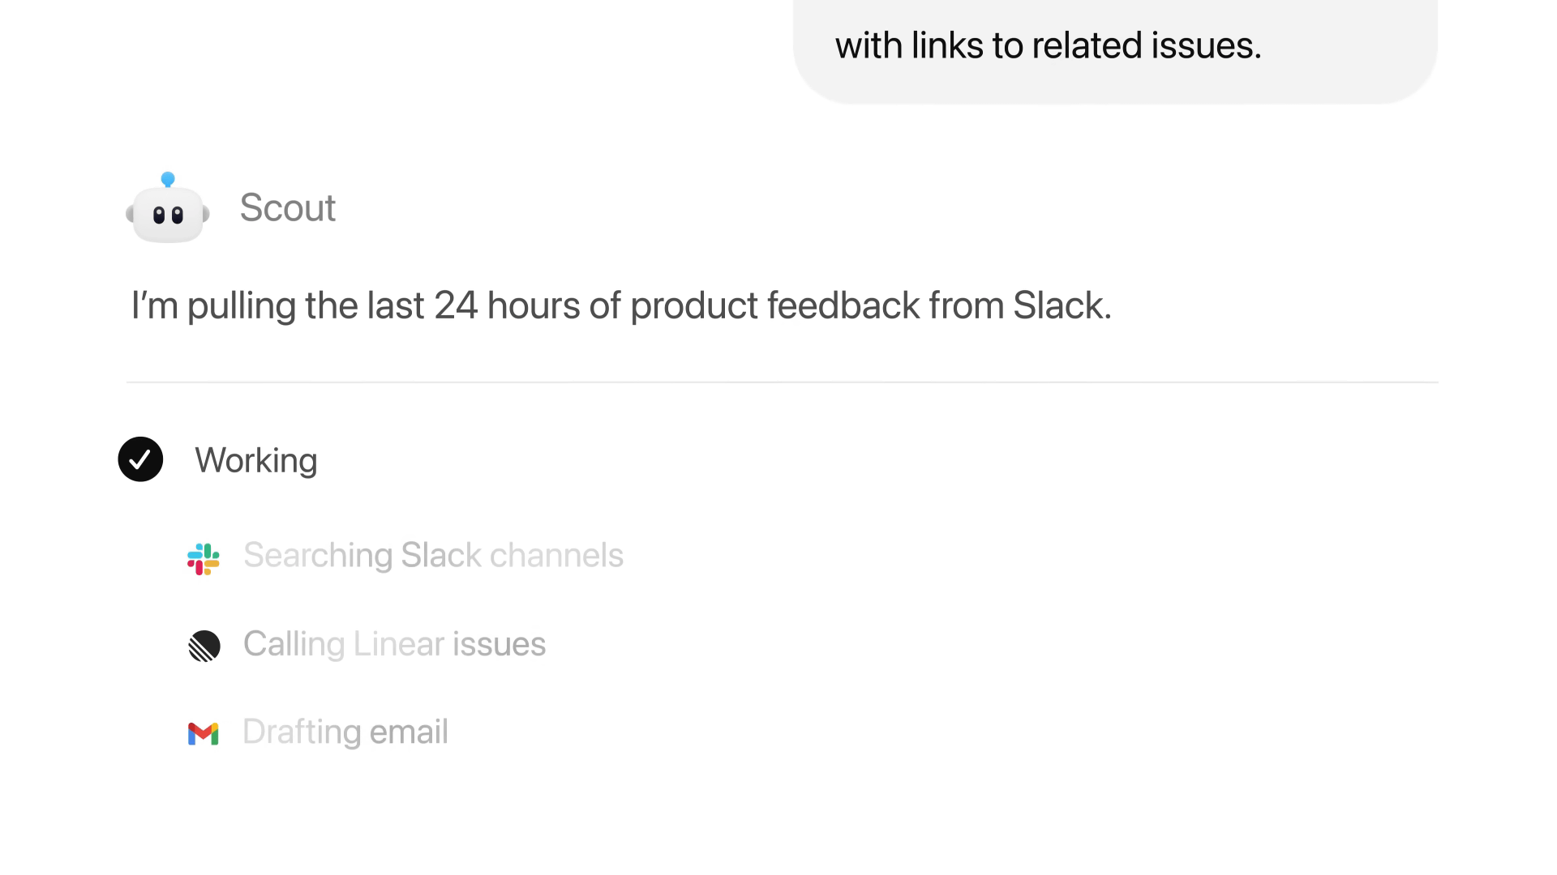Collapse the Working steps section
The image size is (1557, 875).
pyautogui.click(x=255, y=460)
